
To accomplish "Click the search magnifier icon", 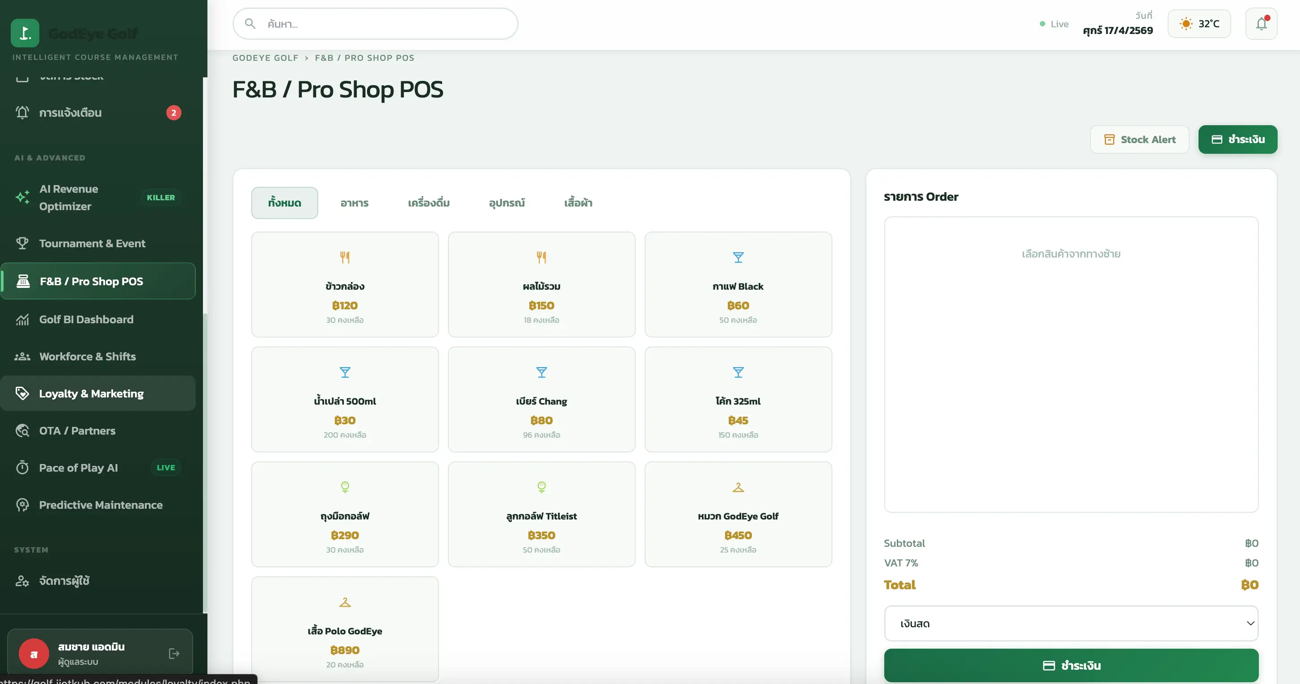I will [x=250, y=24].
